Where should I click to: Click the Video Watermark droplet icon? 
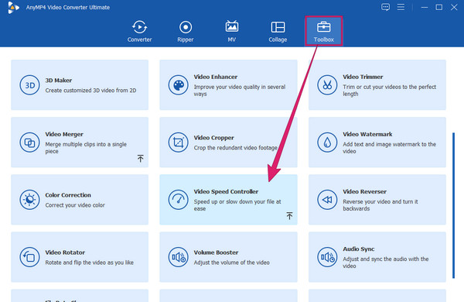(x=327, y=142)
